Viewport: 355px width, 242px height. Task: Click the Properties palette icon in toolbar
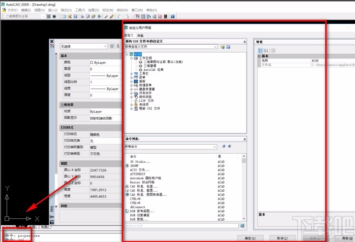[x=138, y=16]
